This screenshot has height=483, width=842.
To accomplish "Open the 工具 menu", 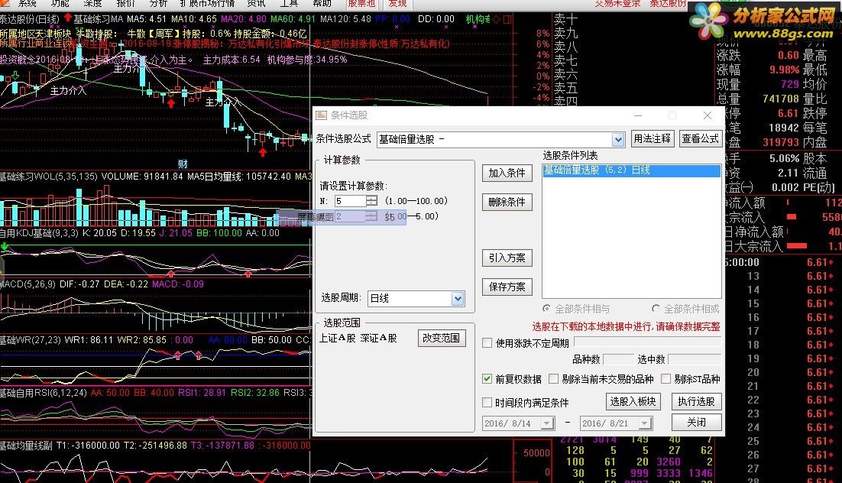I will coord(289,3).
